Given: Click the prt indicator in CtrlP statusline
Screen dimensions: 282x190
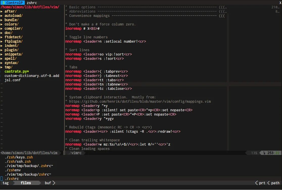Looking at the screenshot, I should [x=262, y=183].
